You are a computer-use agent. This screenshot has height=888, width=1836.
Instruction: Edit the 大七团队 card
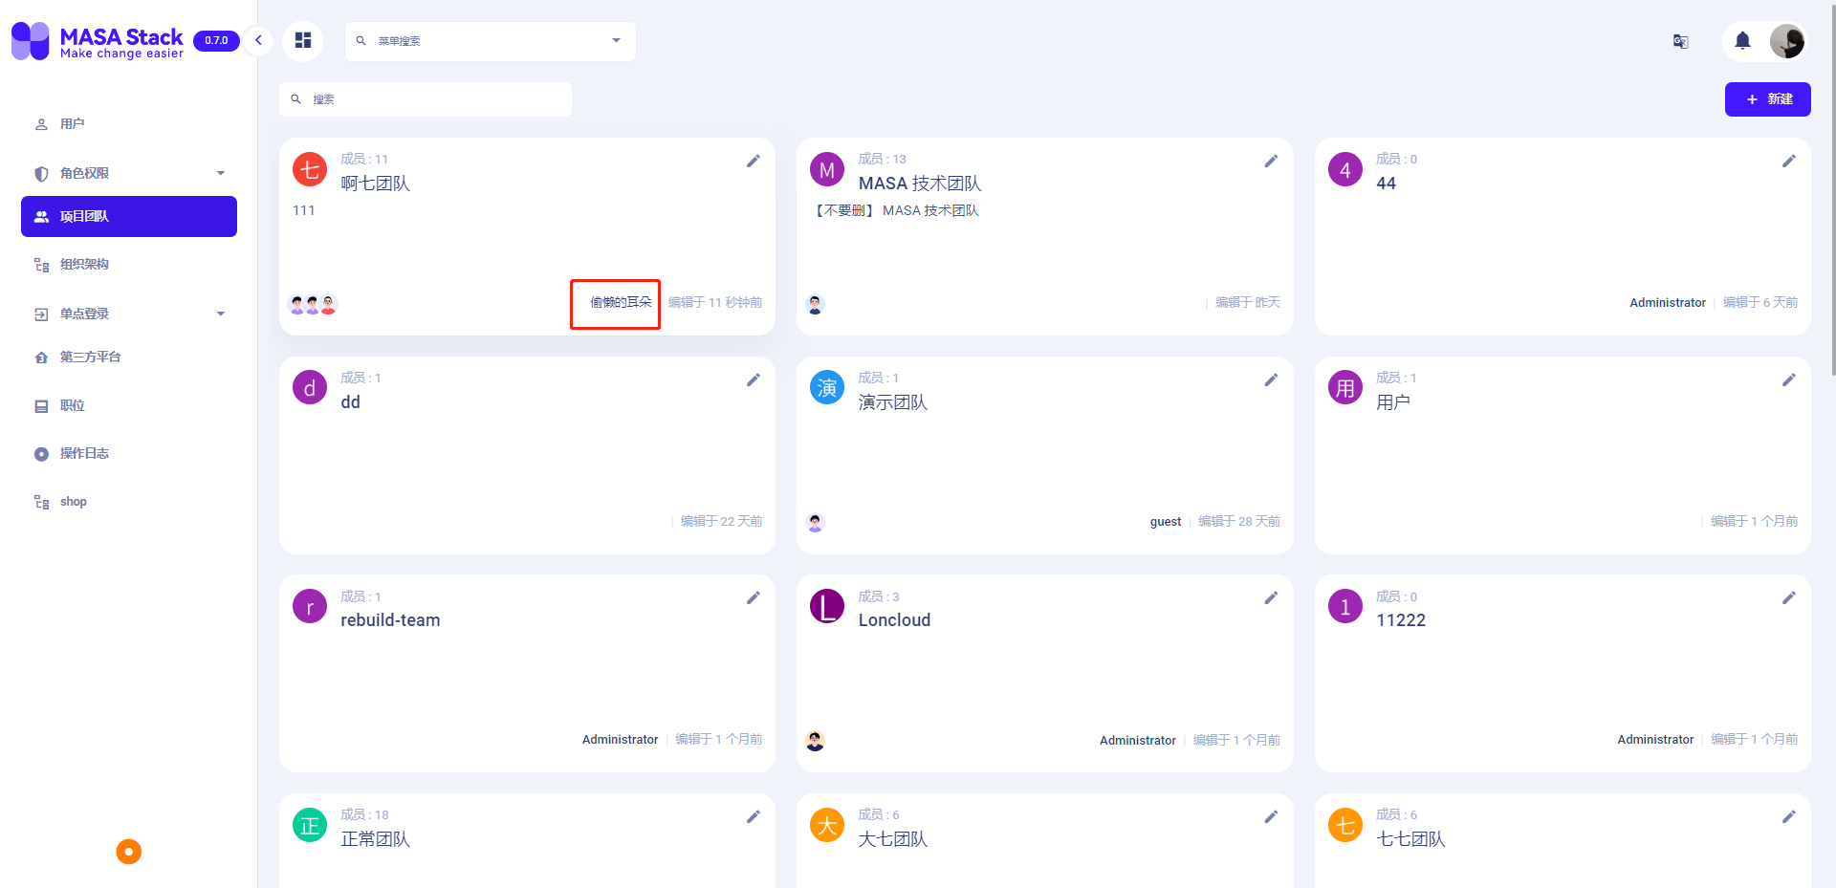1271,816
